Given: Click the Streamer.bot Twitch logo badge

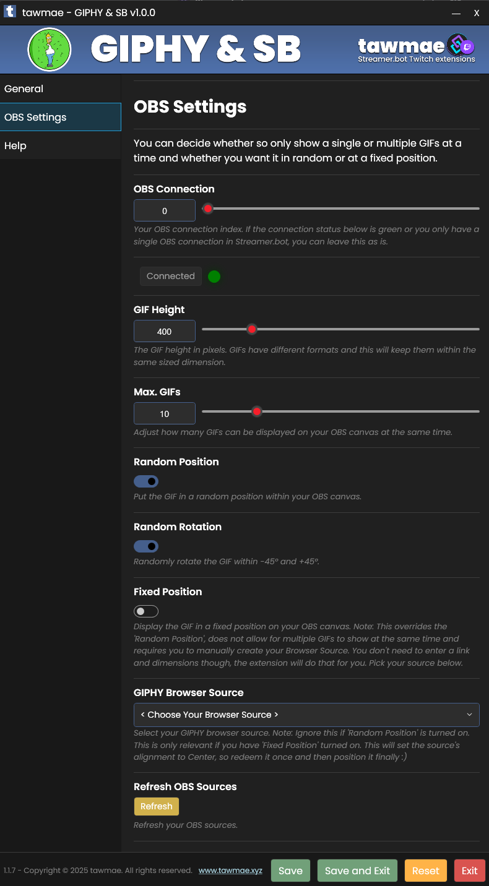Looking at the screenshot, I should [461, 45].
